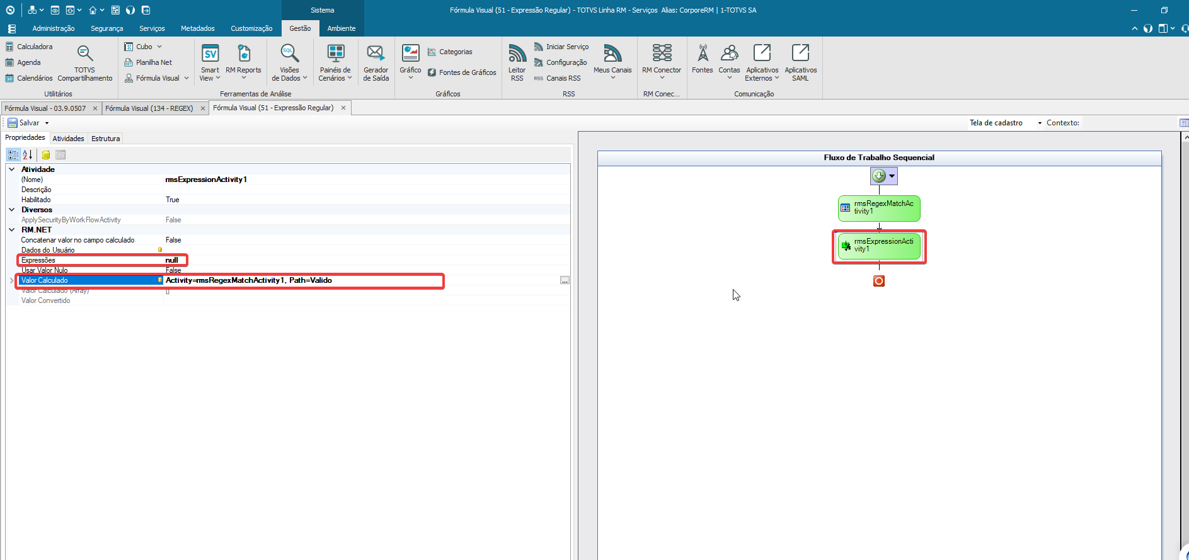The height and width of the screenshot is (560, 1189).
Task: Open Leitor RSS
Action: pos(517,63)
